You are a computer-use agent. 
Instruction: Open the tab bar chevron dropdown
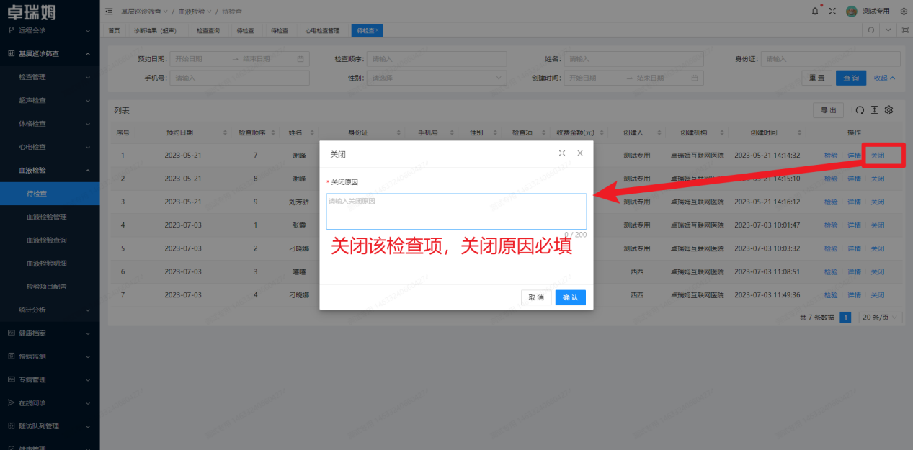[888, 30]
